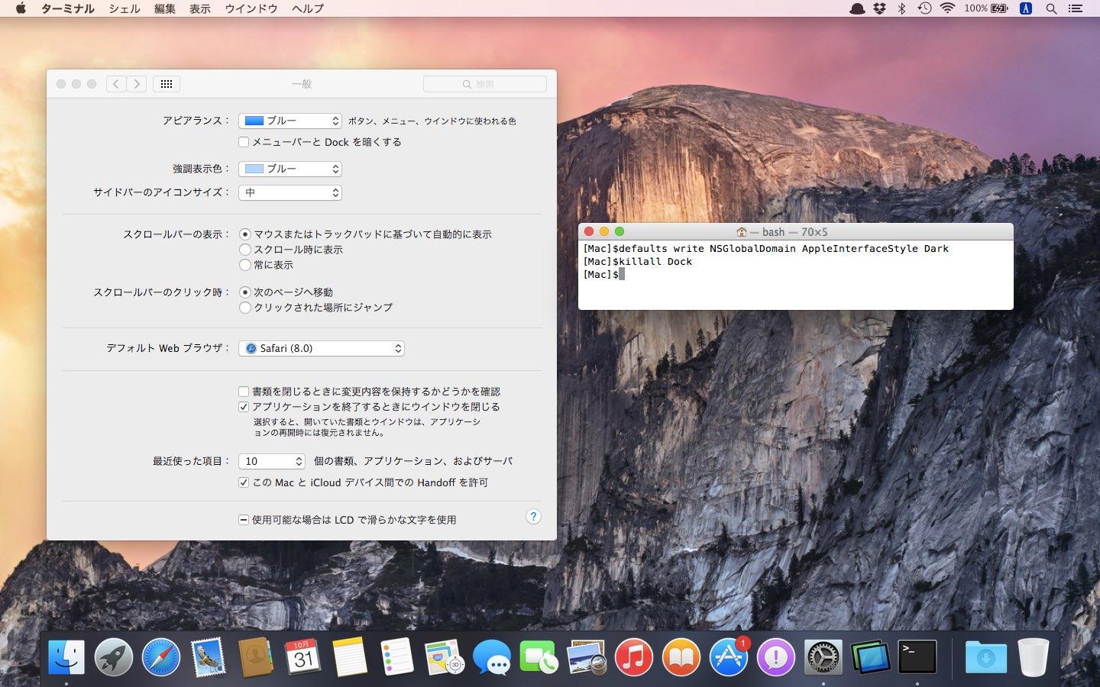
Task: Go forward in System Preferences
Action: [x=137, y=84]
